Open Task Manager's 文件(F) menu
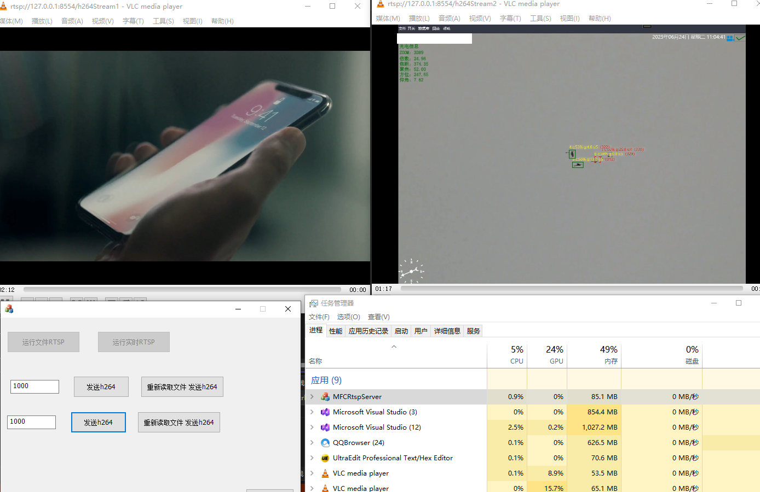The width and height of the screenshot is (760, 492). [319, 317]
